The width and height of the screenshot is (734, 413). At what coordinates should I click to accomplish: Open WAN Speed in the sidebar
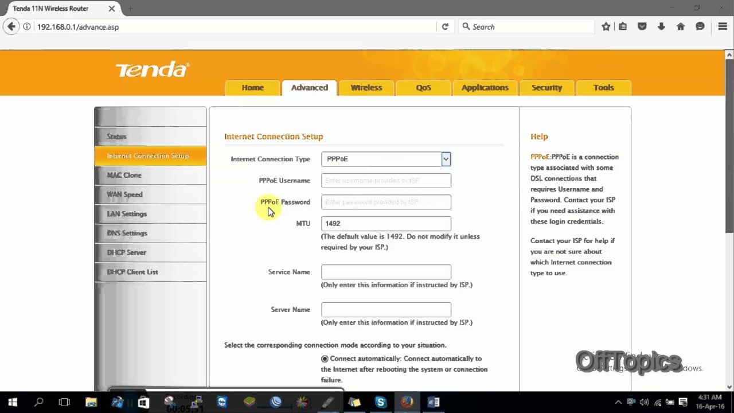[150, 194]
